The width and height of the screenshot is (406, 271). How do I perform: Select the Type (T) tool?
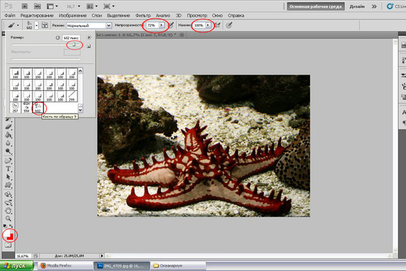[x=7, y=169]
